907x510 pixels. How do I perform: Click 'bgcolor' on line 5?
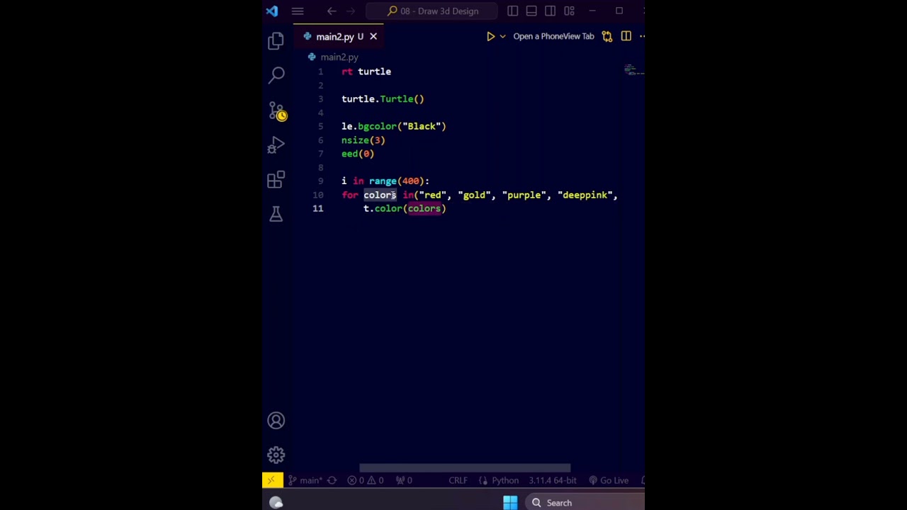click(x=377, y=126)
